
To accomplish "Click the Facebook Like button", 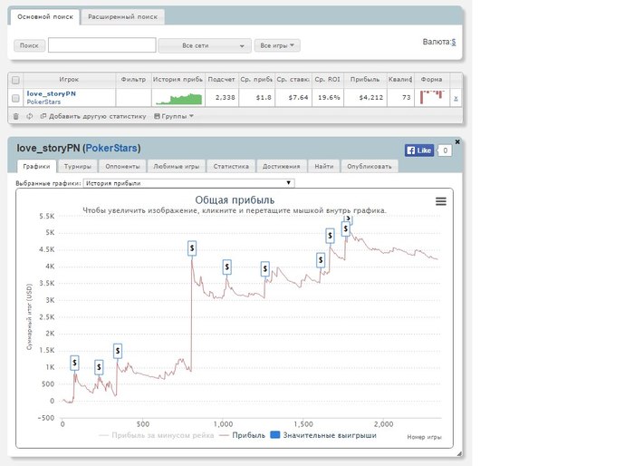I will pos(419,150).
